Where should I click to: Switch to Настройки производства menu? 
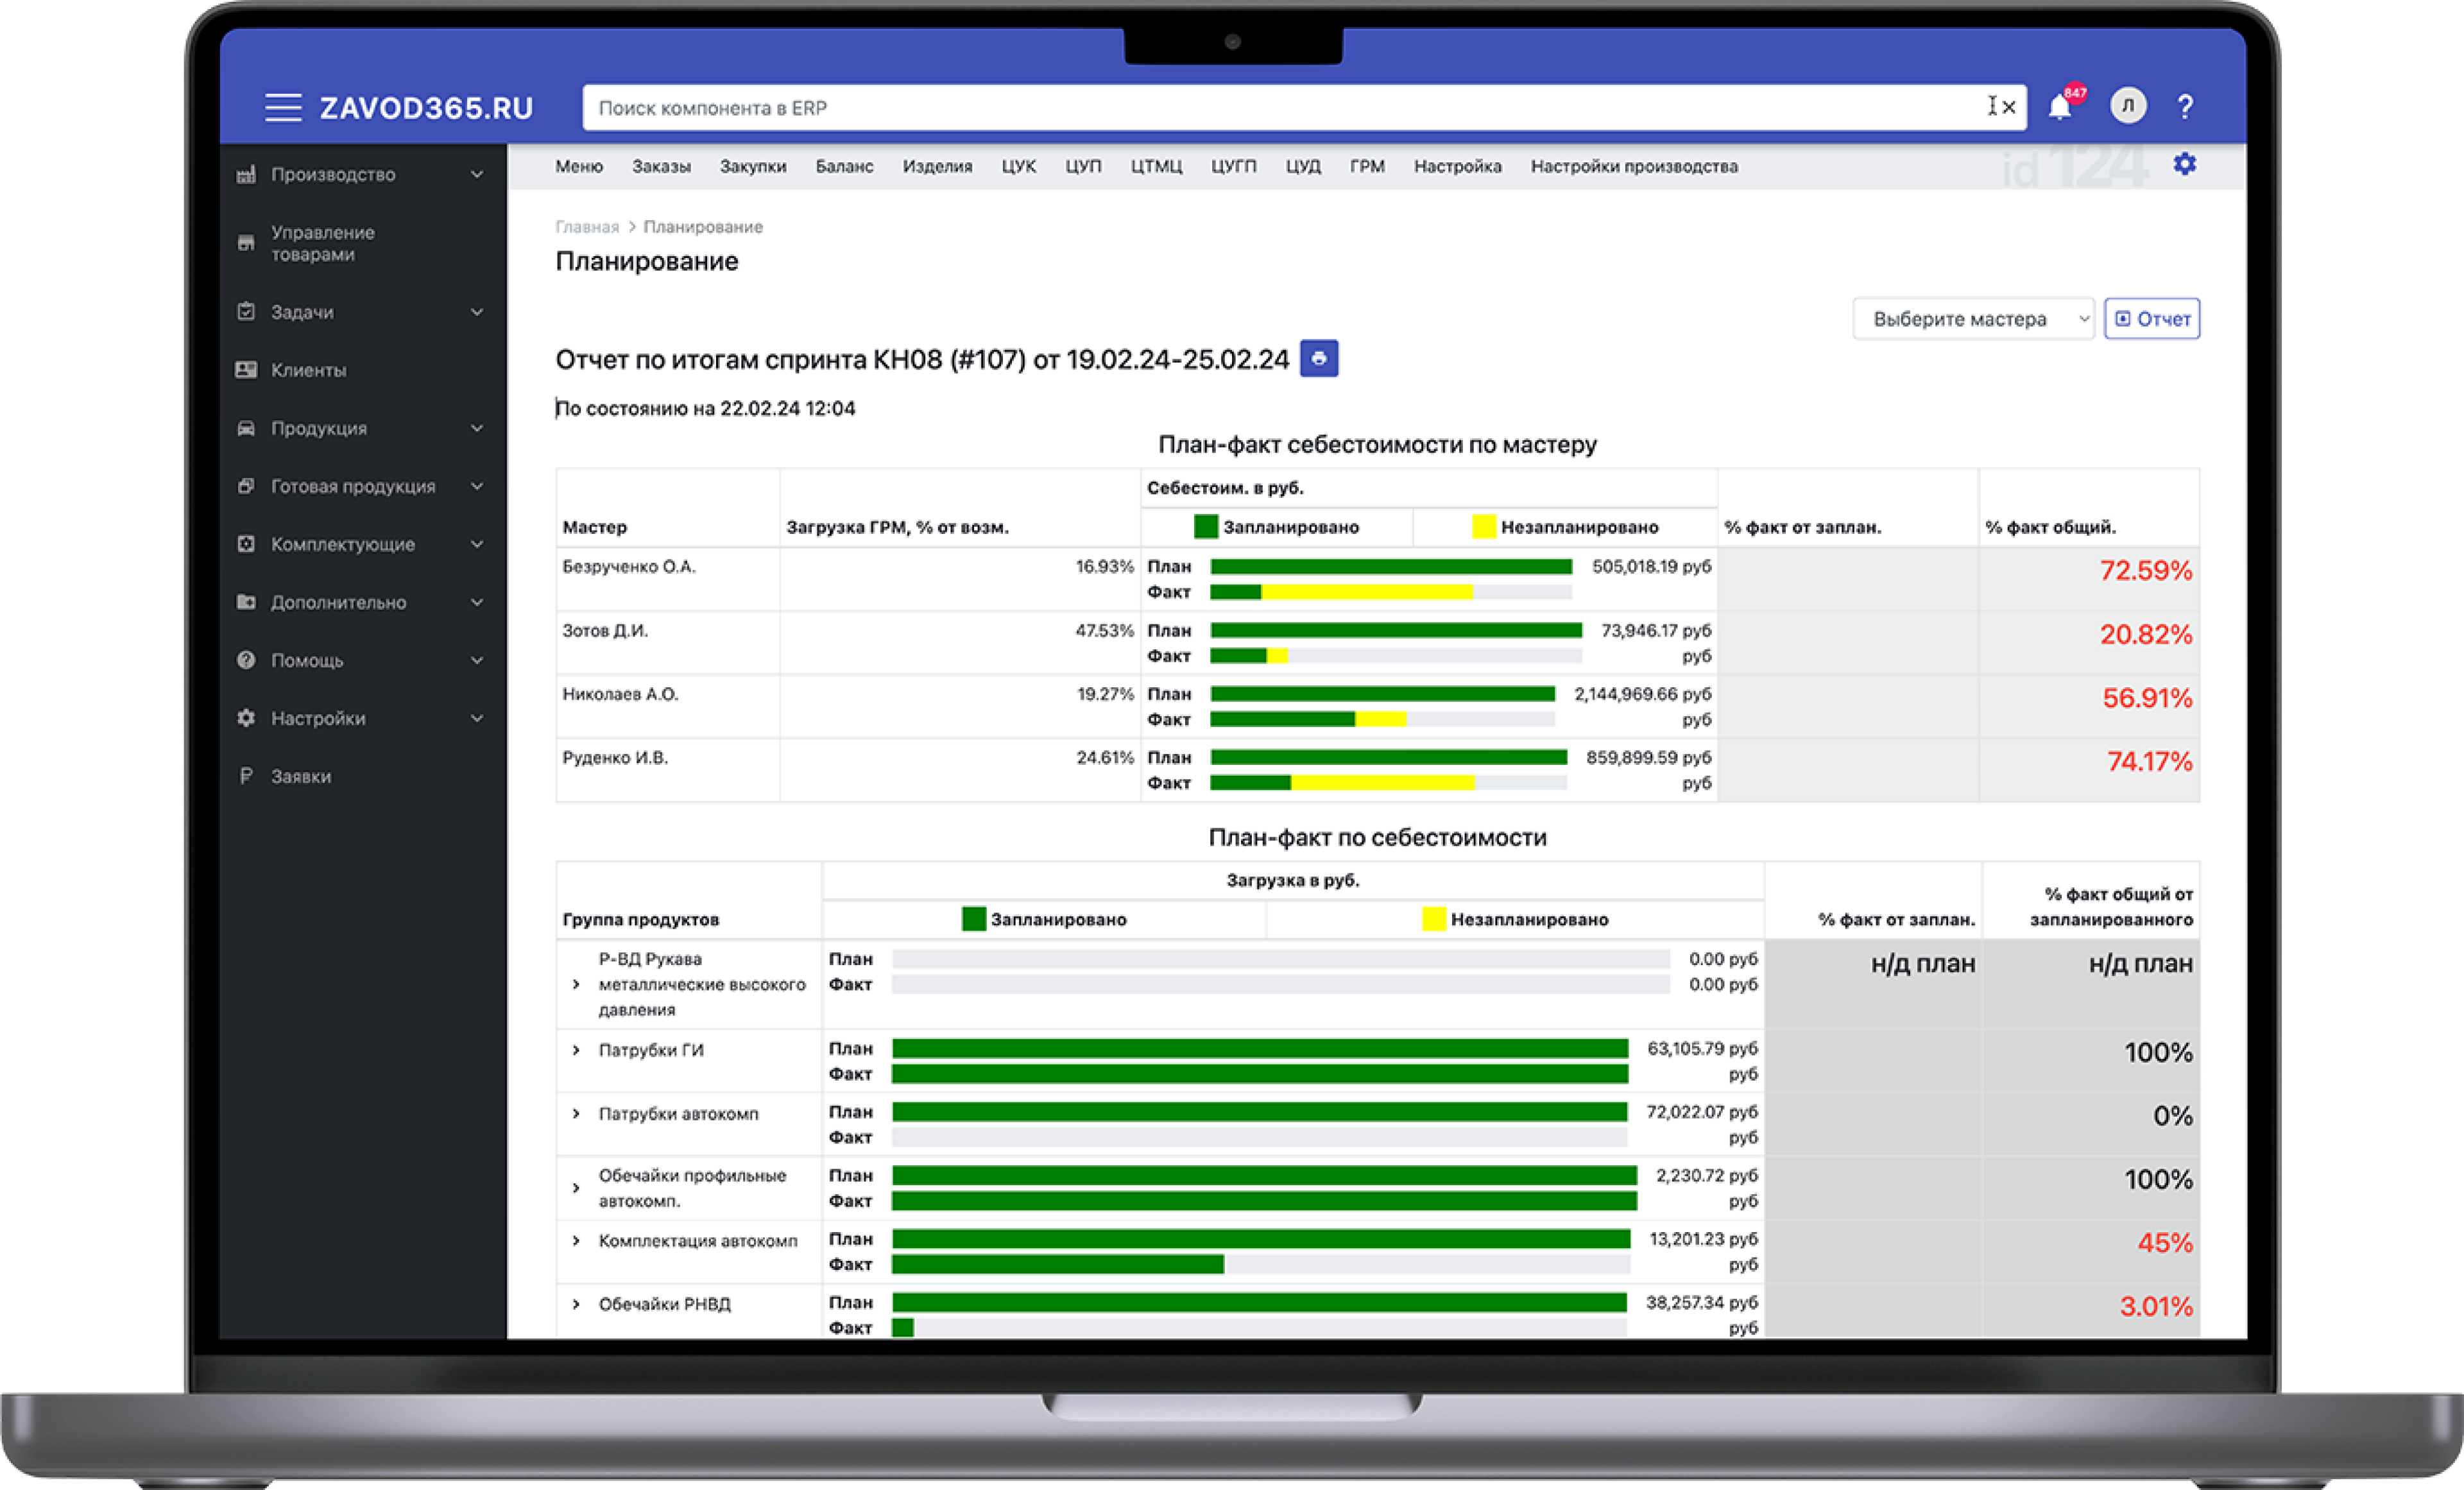(x=1633, y=167)
